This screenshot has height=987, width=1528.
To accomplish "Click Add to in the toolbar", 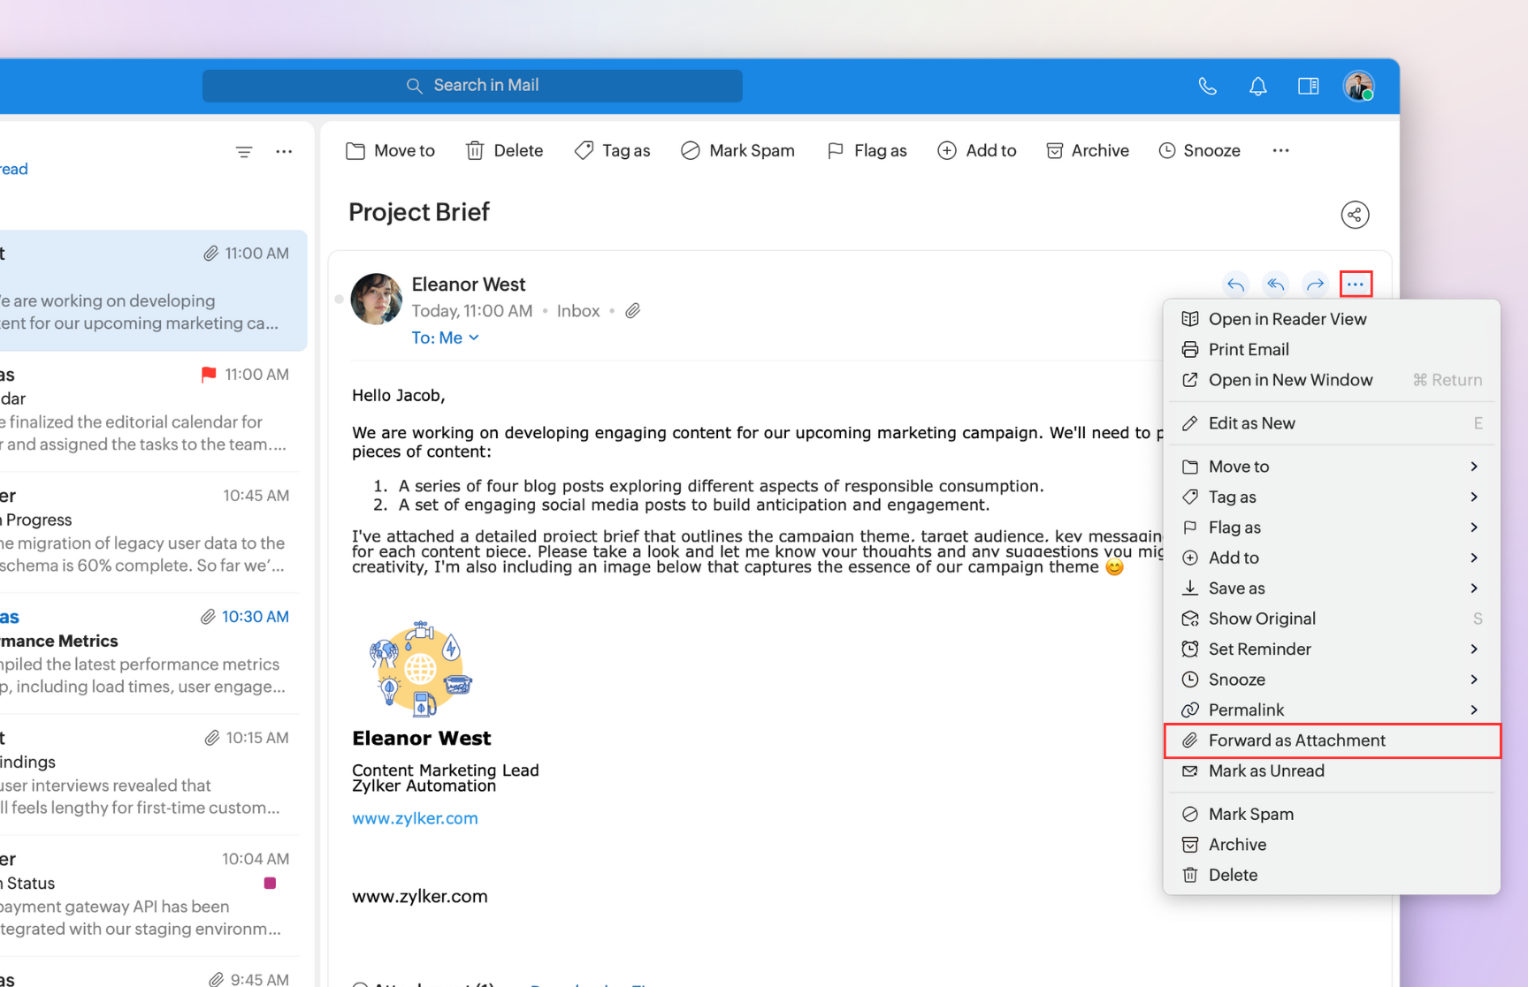I will coord(976,151).
